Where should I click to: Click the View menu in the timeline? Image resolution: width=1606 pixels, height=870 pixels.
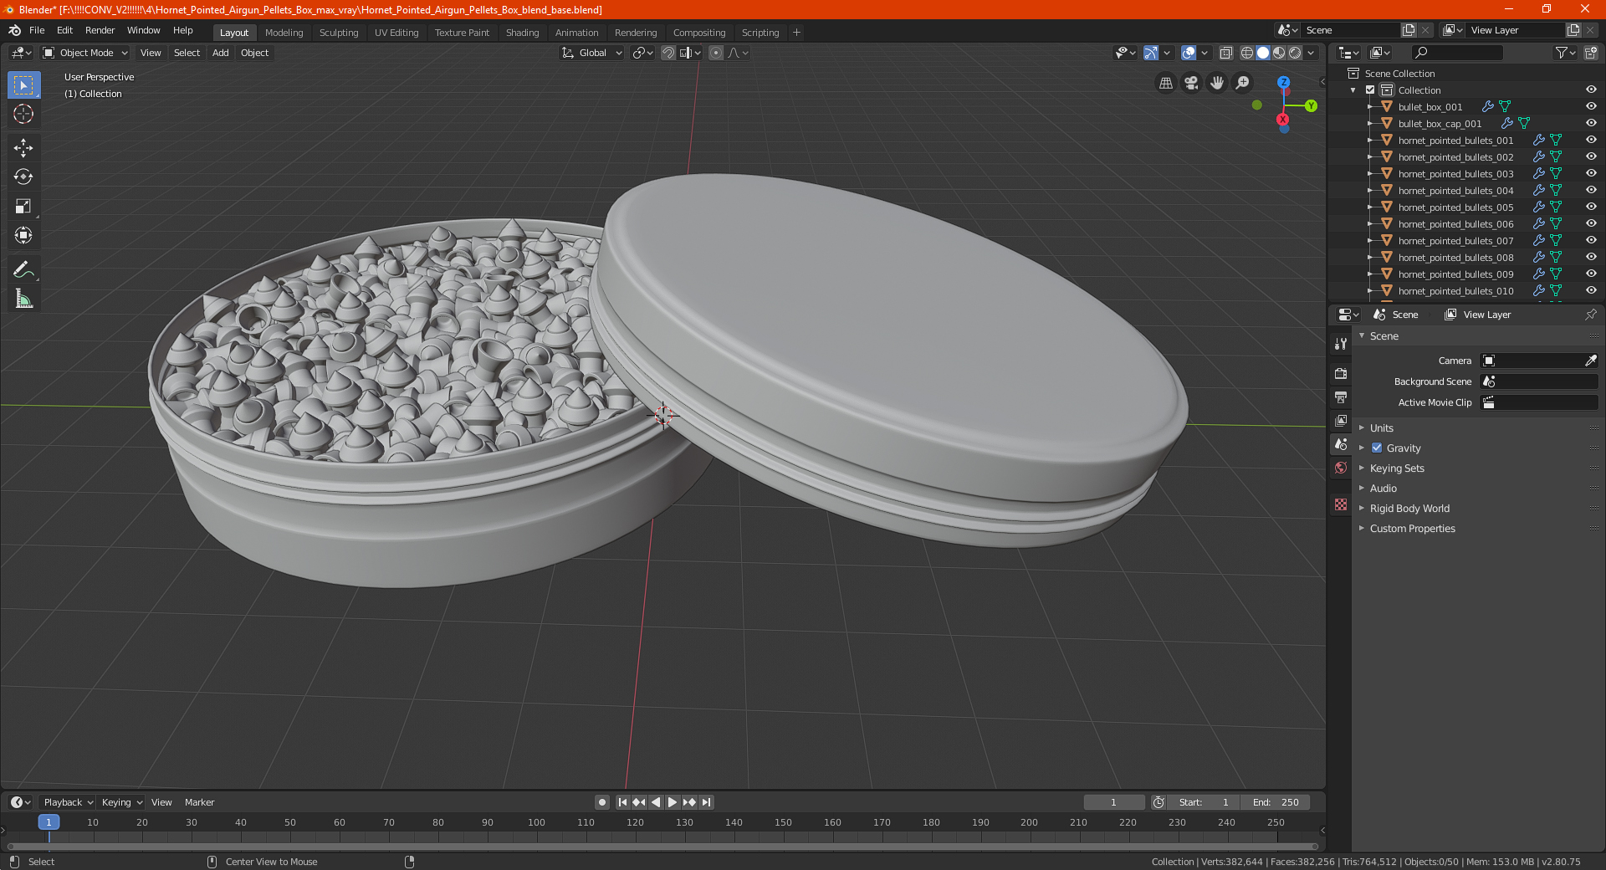(x=161, y=802)
